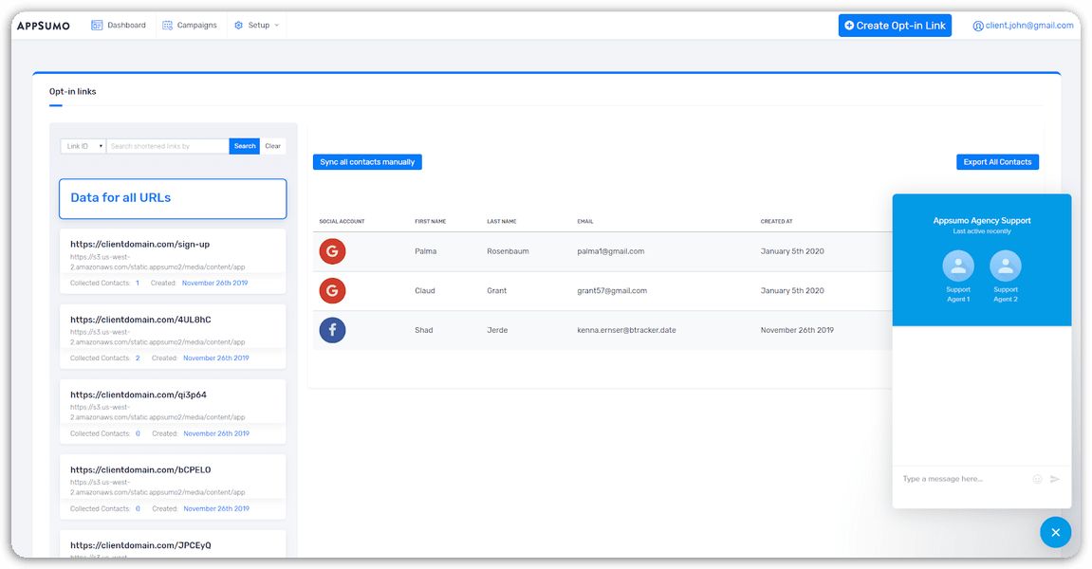This screenshot has width=1092, height=569.
Task: Select Support Agent 2 avatar
Action: [x=1006, y=266]
